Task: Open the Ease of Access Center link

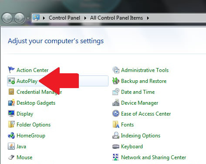Action: 146,114
